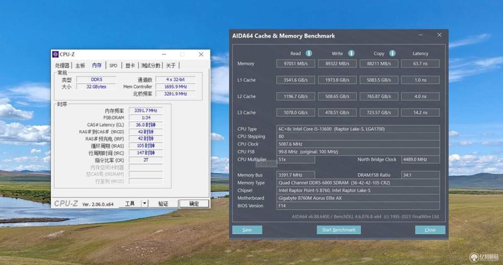
Task: Click the 验证 button in CPU-Z
Action: (163, 203)
